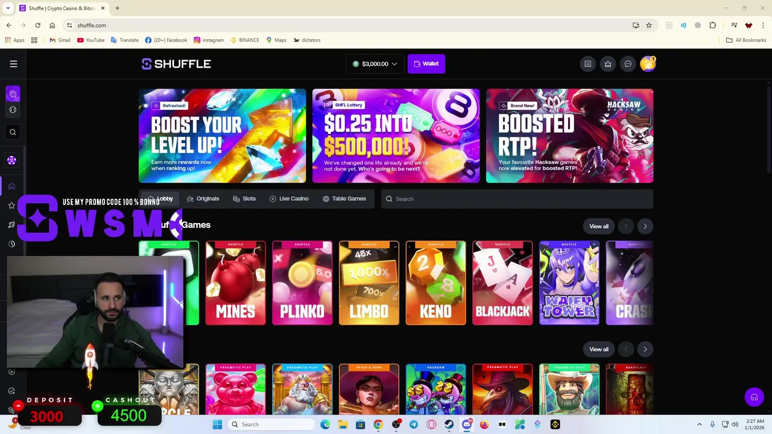The width and height of the screenshot is (772, 434).
Task: Close the Shuffle browser tab
Action: (x=103, y=8)
